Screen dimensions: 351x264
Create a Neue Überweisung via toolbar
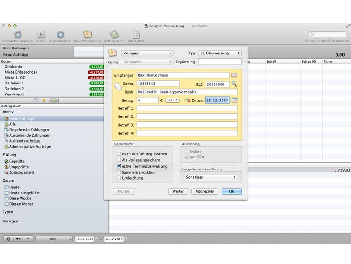click(88, 35)
